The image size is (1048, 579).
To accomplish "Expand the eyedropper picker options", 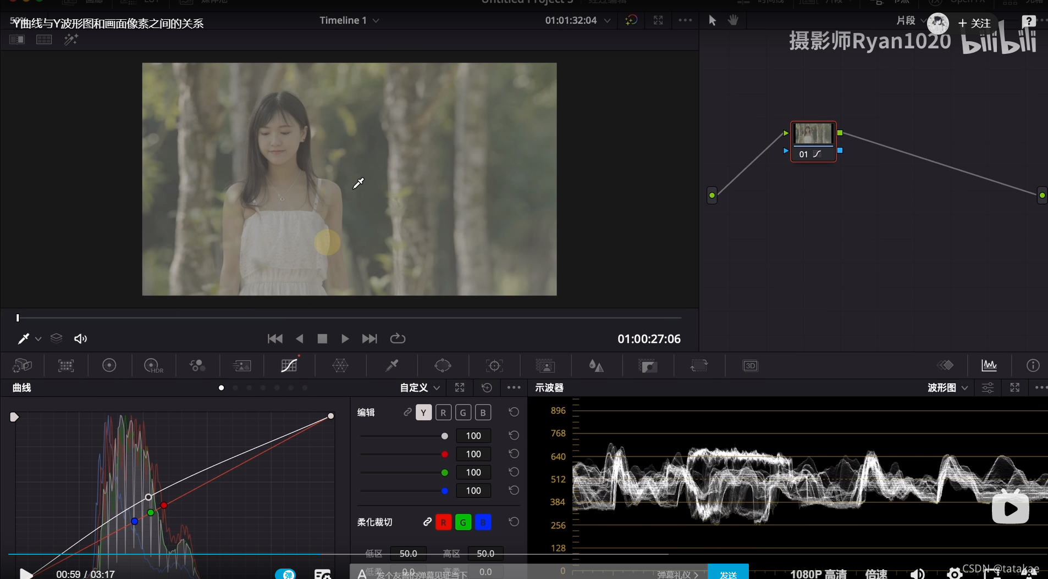I will pos(38,339).
